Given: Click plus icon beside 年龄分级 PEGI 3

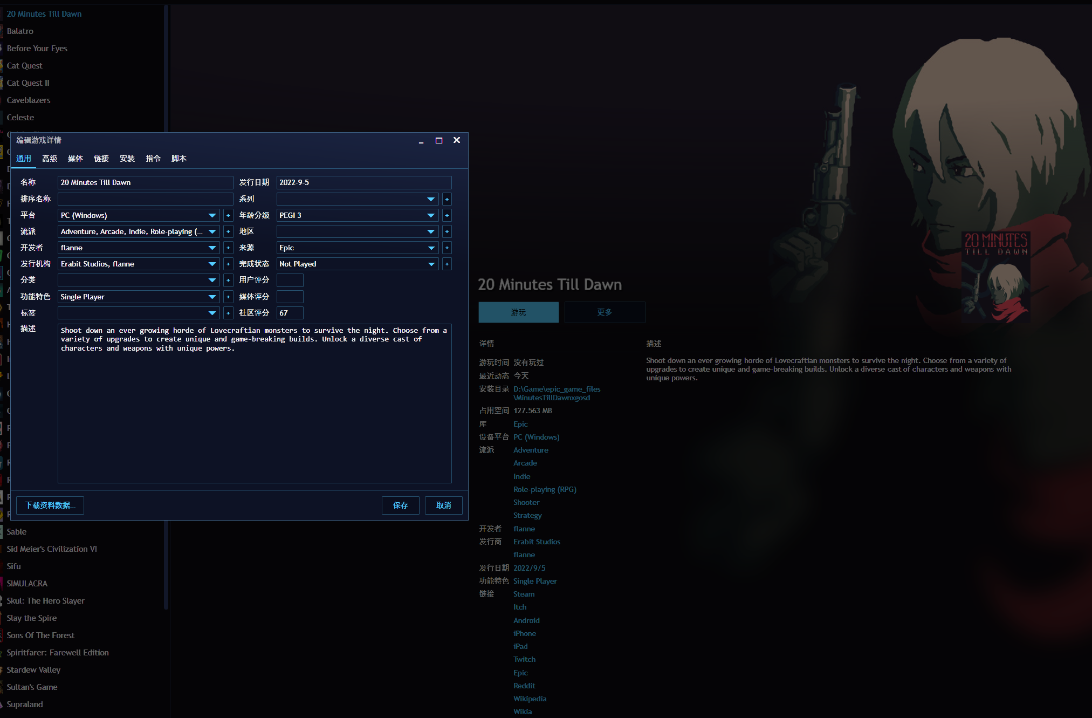Looking at the screenshot, I should (x=447, y=215).
